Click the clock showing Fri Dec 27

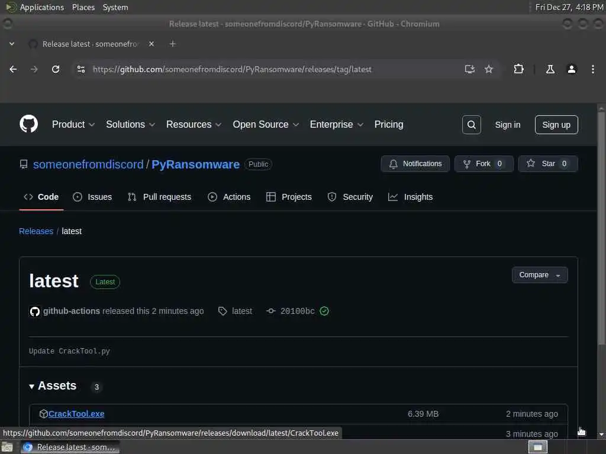(x=569, y=7)
